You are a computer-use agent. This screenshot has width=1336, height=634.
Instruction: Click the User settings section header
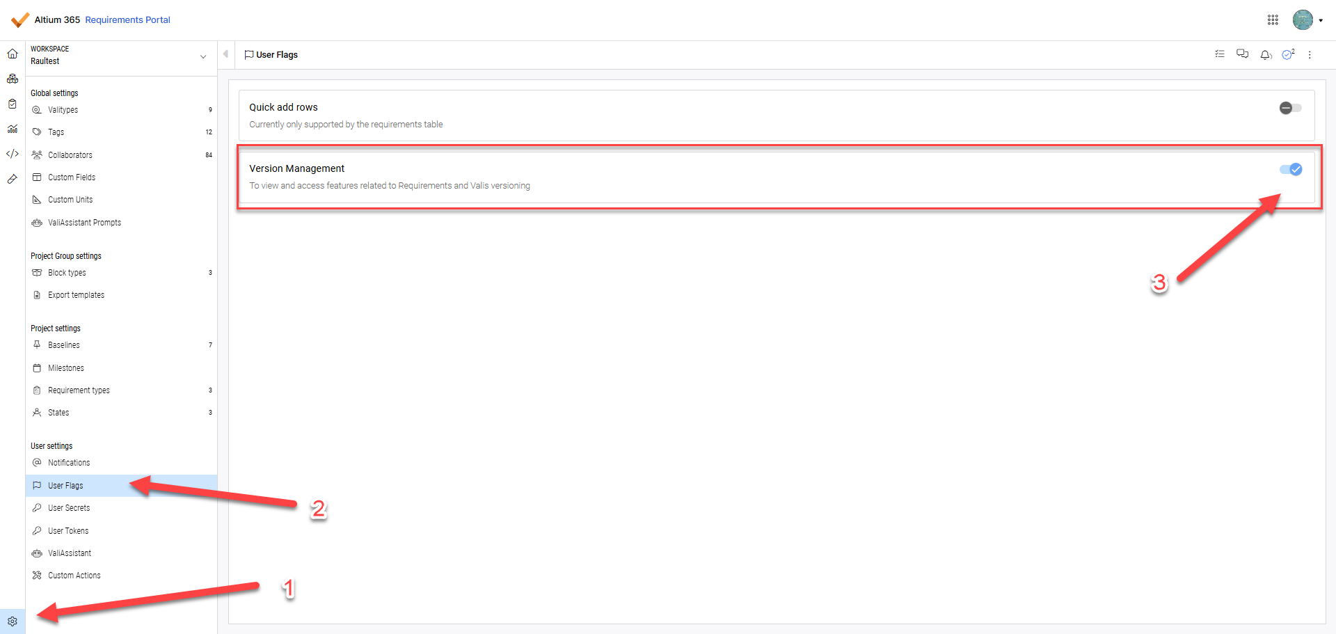51,446
